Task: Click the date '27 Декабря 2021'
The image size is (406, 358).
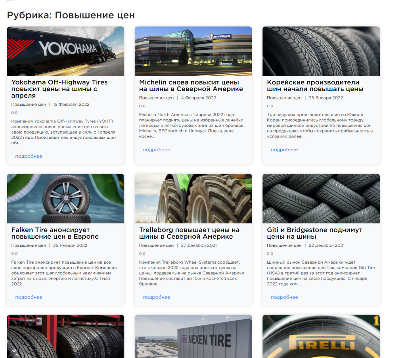Action: click(199, 245)
